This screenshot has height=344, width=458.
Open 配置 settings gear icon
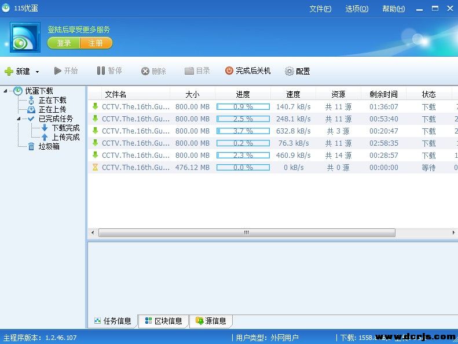coord(290,71)
